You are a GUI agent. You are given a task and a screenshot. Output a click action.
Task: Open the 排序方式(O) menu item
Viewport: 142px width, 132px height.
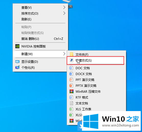(40, 13)
